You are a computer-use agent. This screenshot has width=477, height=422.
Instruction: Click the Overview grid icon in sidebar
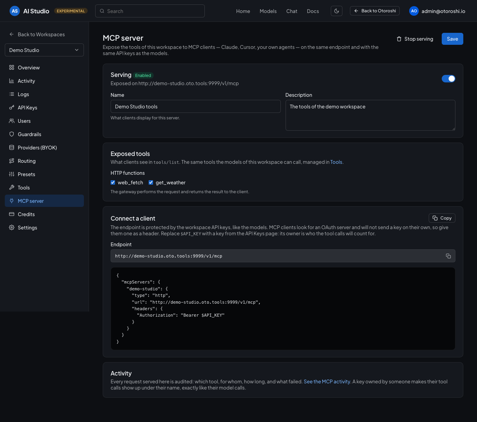[12, 67]
